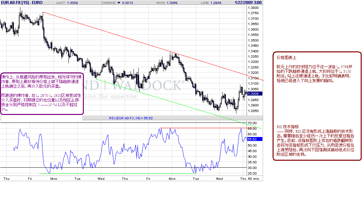Select the 1/22/2009 3:00 timestamp

248,3
